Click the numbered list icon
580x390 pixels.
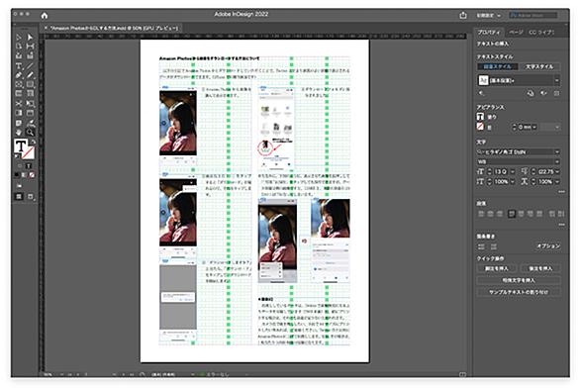(x=494, y=246)
